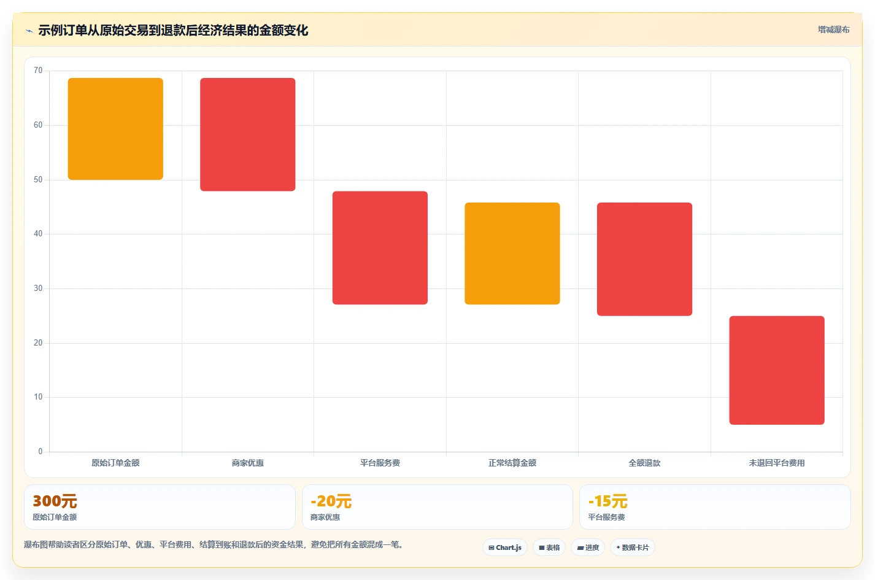
Task: Click the footer note starting 瀑布图帮助读者
Action: (215, 544)
